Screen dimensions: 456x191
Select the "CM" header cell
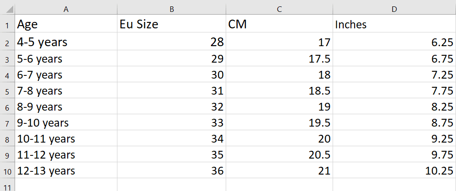[x=279, y=24]
